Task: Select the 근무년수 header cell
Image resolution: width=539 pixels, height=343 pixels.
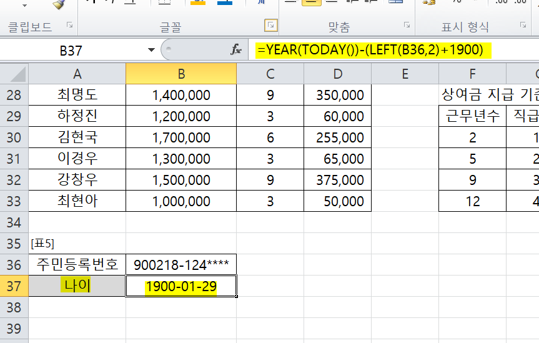Action: (x=472, y=116)
